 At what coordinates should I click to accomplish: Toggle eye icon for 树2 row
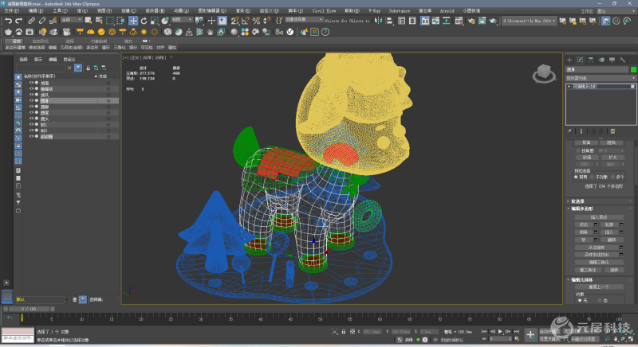pyautogui.click(x=31, y=131)
